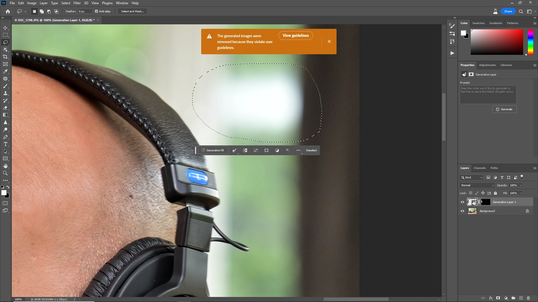Select the Zoom tool in toolbar

(x=5, y=173)
